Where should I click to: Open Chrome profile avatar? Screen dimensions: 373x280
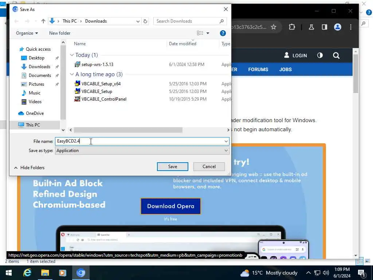coord(338,27)
